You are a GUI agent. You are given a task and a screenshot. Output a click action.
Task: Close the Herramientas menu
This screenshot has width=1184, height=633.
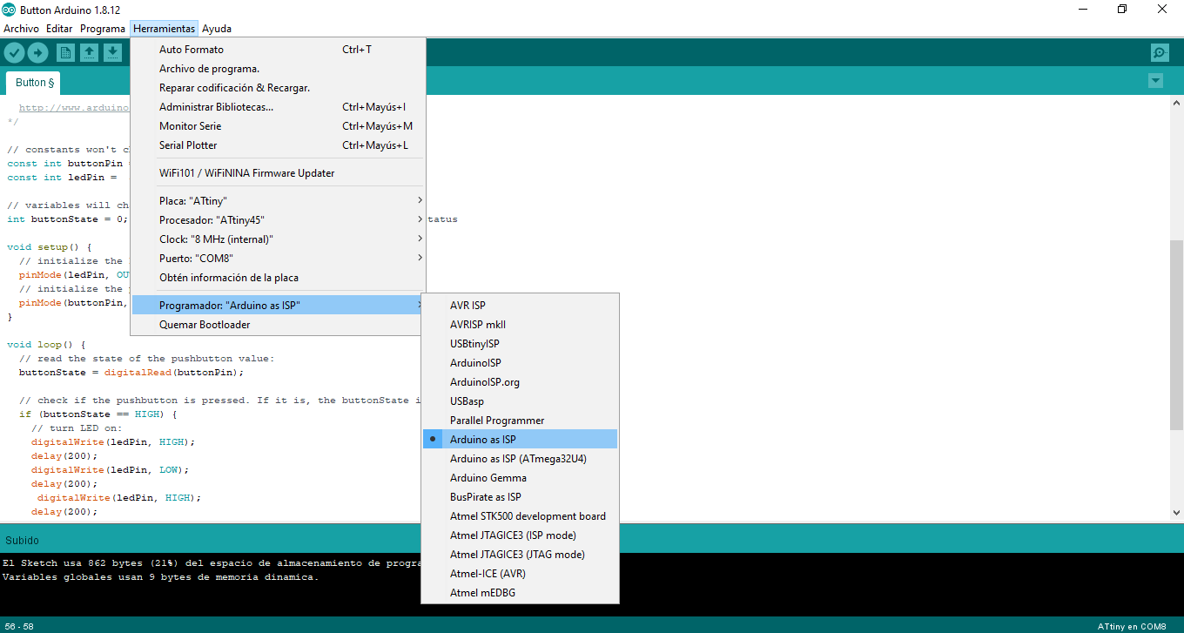[x=164, y=29]
